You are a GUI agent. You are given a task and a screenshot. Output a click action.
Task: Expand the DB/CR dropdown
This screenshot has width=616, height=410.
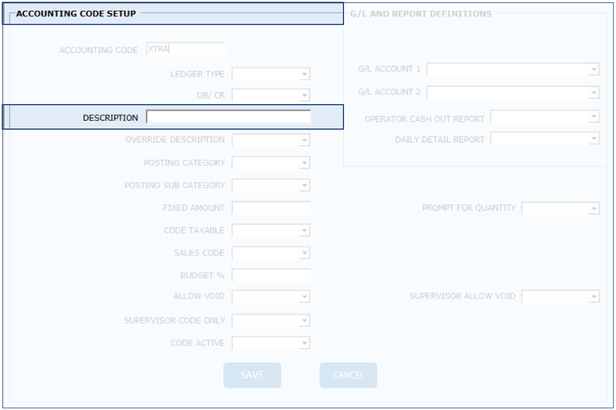271,95
